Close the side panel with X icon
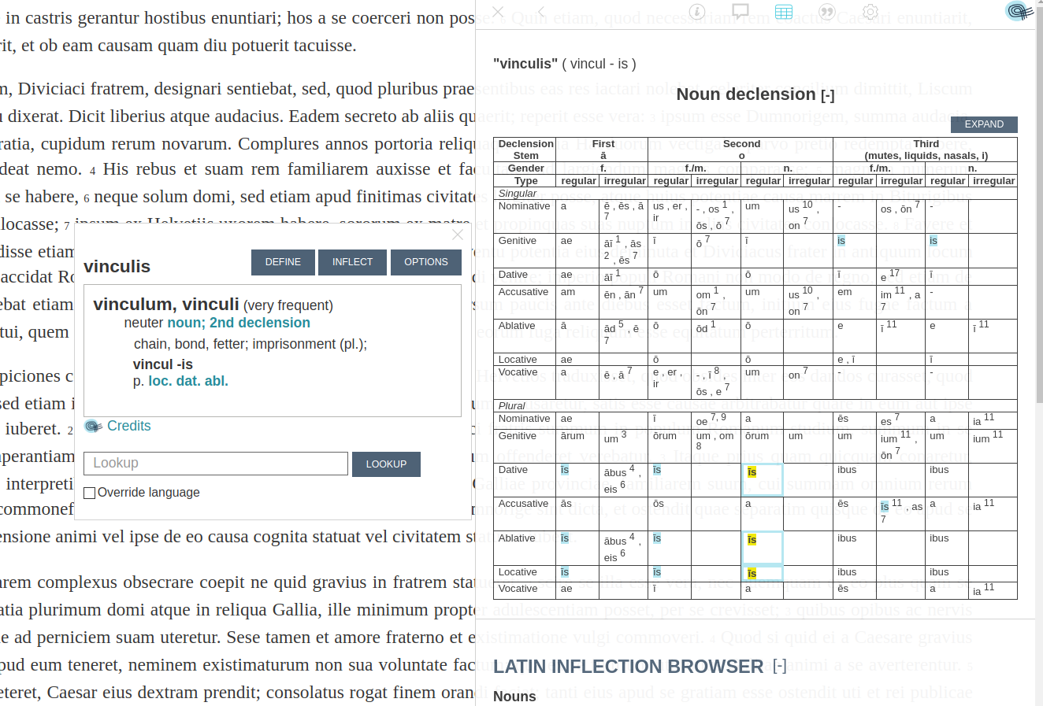This screenshot has height=706, width=1043. pos(498,12)
